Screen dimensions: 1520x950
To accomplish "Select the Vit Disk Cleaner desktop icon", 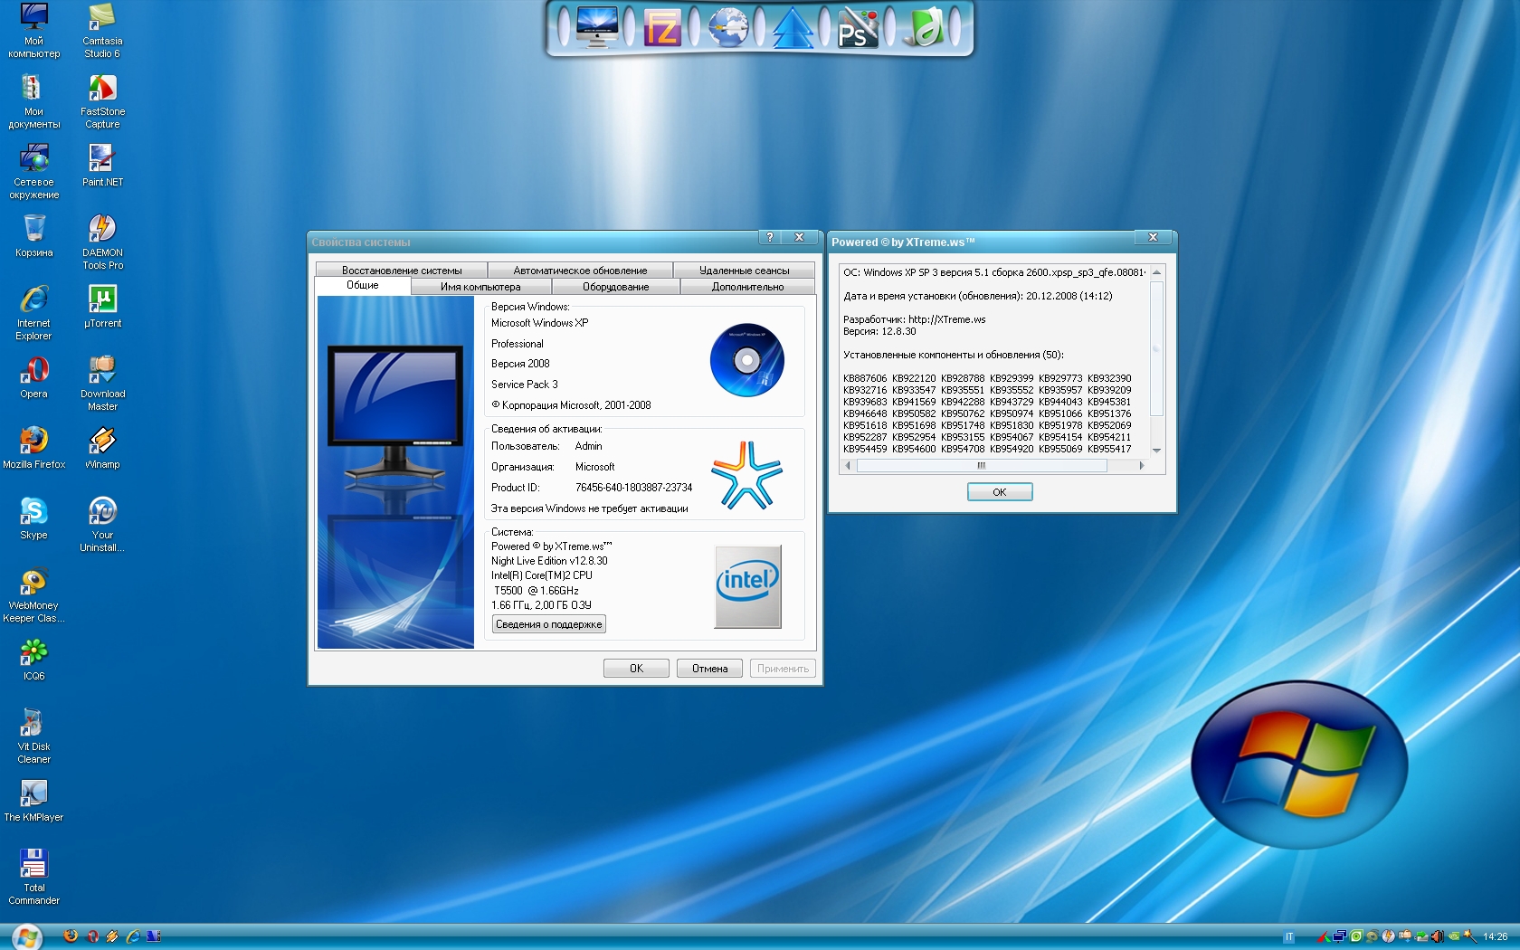I will pos(34,736).
